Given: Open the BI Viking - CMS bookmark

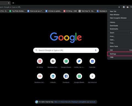Looking at the screenshot, I should click(70, 11).
